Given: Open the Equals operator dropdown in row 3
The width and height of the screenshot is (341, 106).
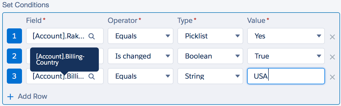Looking at the screenshot, I should click(x=141, y=76).
